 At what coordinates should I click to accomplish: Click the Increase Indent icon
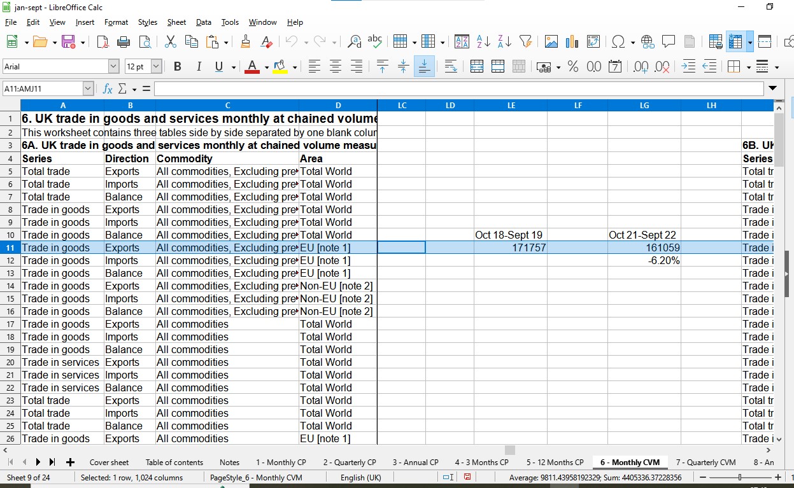pos(688,66)
